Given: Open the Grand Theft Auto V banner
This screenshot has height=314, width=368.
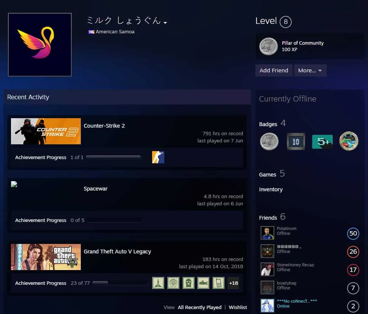Looking at the screenshot, I should coord(46,257).
